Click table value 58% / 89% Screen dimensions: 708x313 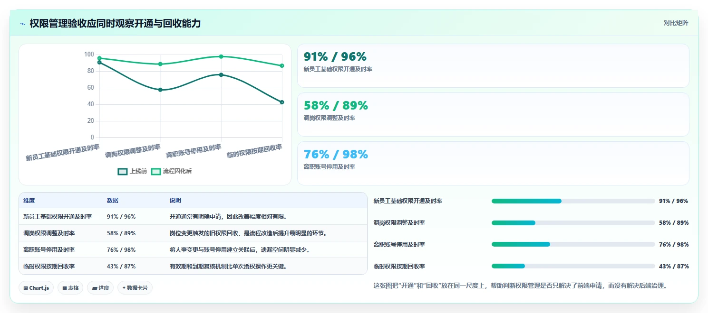click(x=121, y=233)
